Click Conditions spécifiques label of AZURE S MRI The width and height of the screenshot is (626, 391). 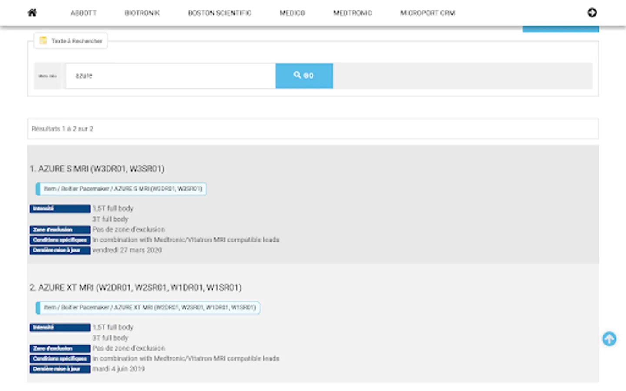[60, 240]
